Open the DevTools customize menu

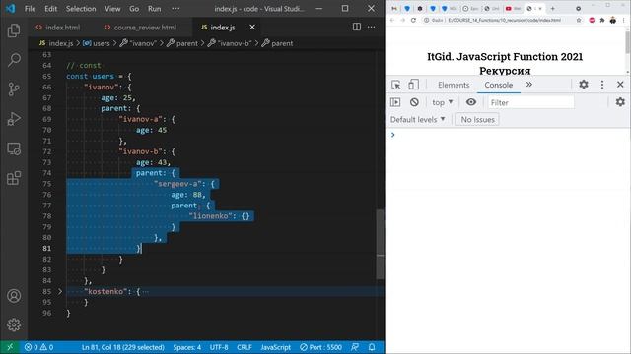pyautogui.click(x=602, y=85)
